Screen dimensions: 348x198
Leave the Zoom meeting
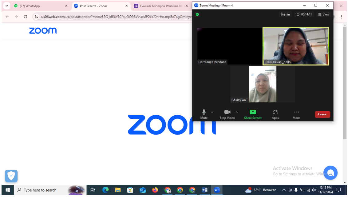(x=322, y=114)
